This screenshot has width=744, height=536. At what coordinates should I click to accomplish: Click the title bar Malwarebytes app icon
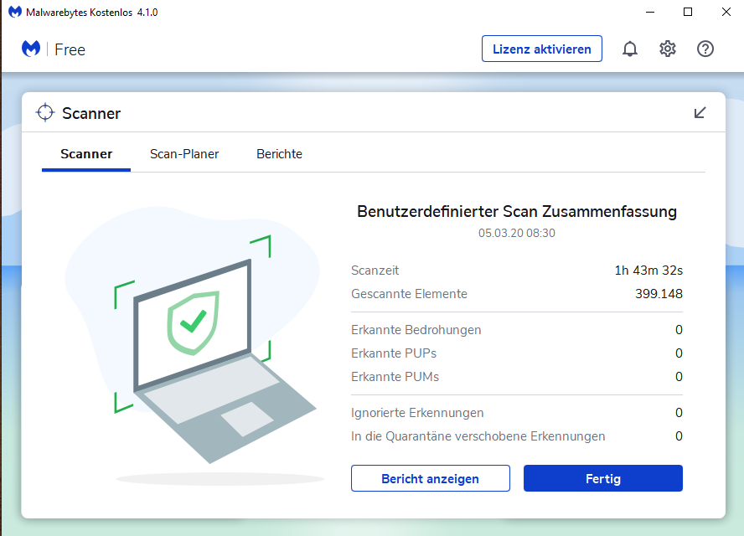15,12
